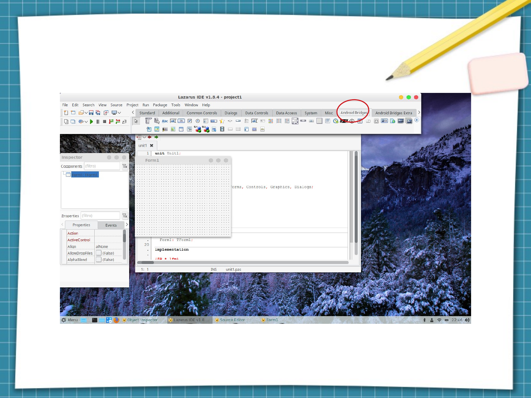Switch to the Common Controls tab

click(x=202, y=113)
